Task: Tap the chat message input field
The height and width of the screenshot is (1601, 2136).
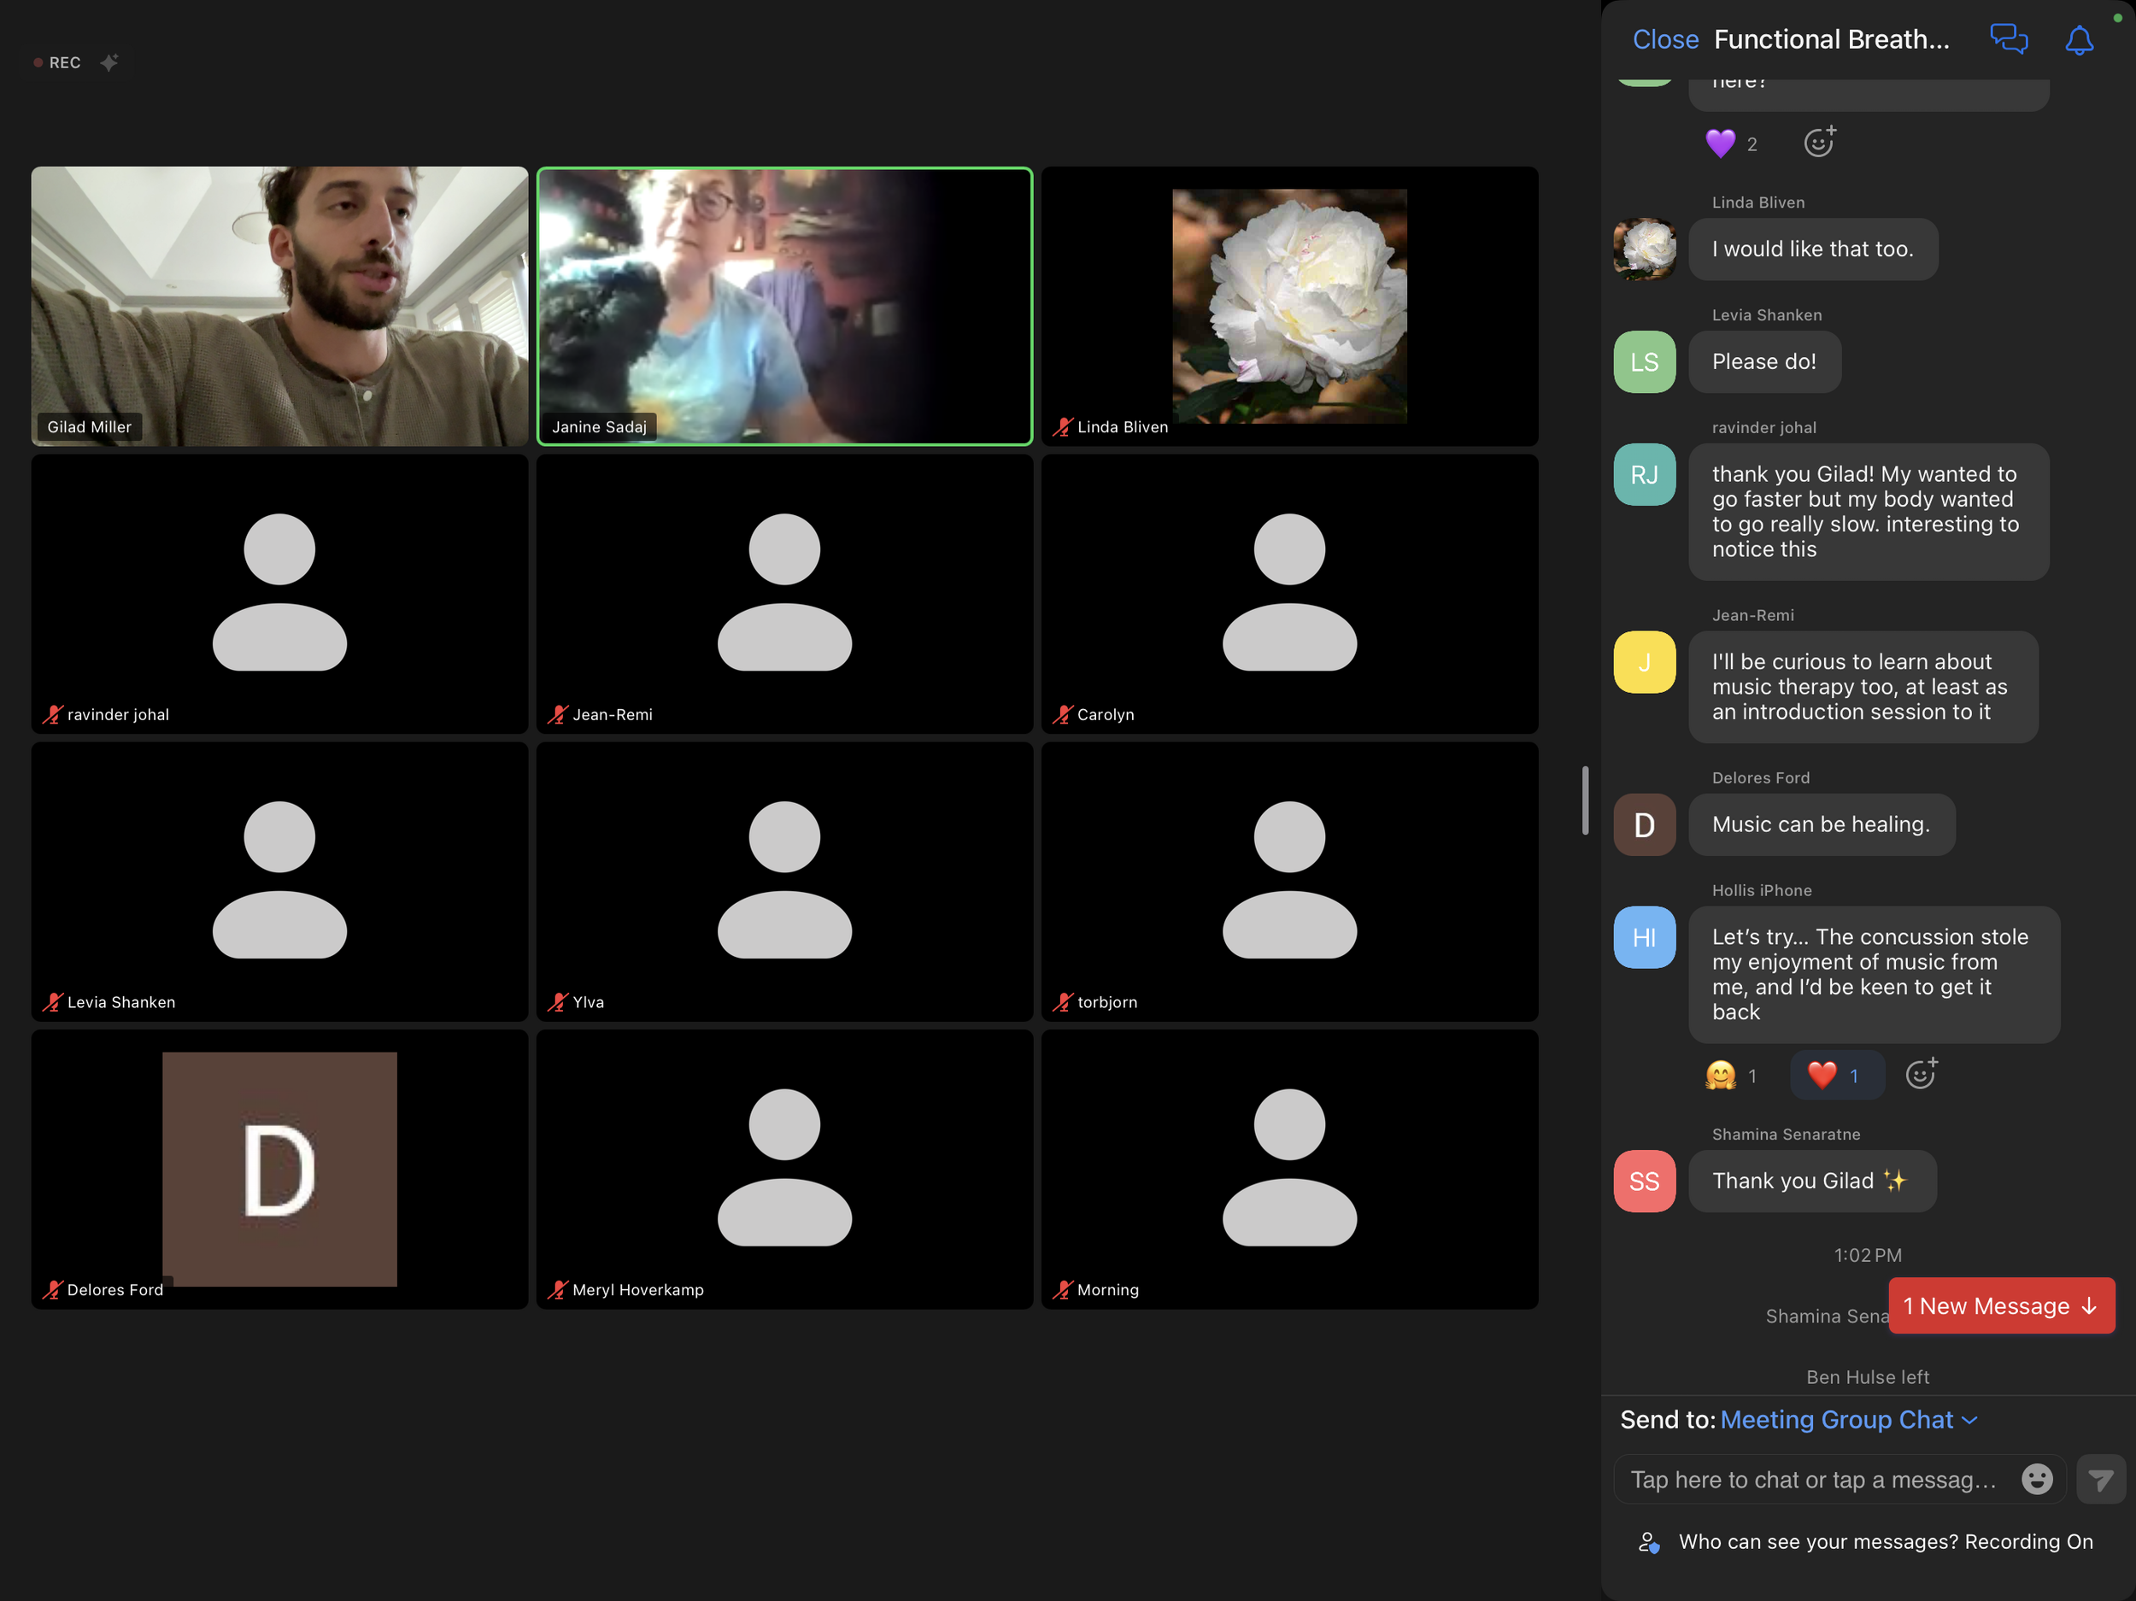Action: click(x=1812, y=1480)
